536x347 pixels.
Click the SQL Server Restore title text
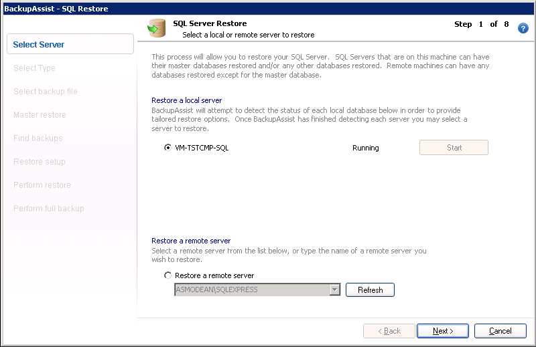(x=210, y=23)
